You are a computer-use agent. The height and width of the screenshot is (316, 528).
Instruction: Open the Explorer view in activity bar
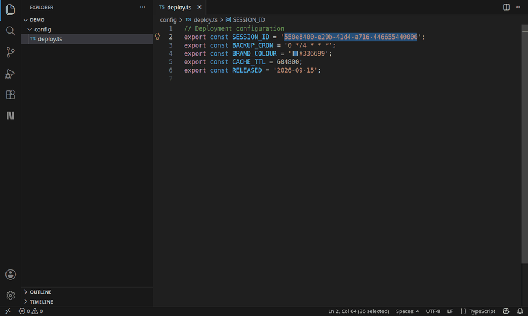point(11,10)
